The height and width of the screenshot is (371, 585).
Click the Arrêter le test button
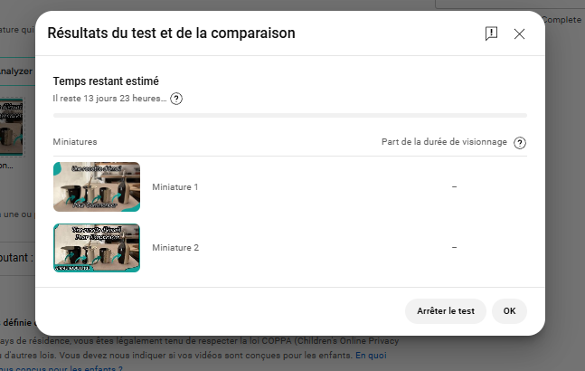446,311
